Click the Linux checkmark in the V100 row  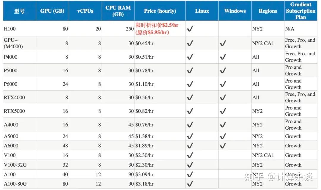click(190, 155)
